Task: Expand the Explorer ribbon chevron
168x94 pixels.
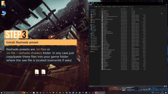Action: [165, 5]
